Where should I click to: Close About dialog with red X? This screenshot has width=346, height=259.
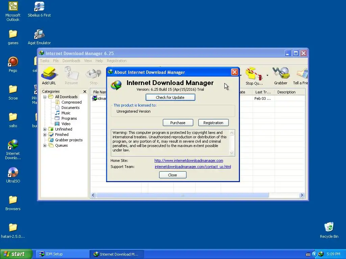234,72
